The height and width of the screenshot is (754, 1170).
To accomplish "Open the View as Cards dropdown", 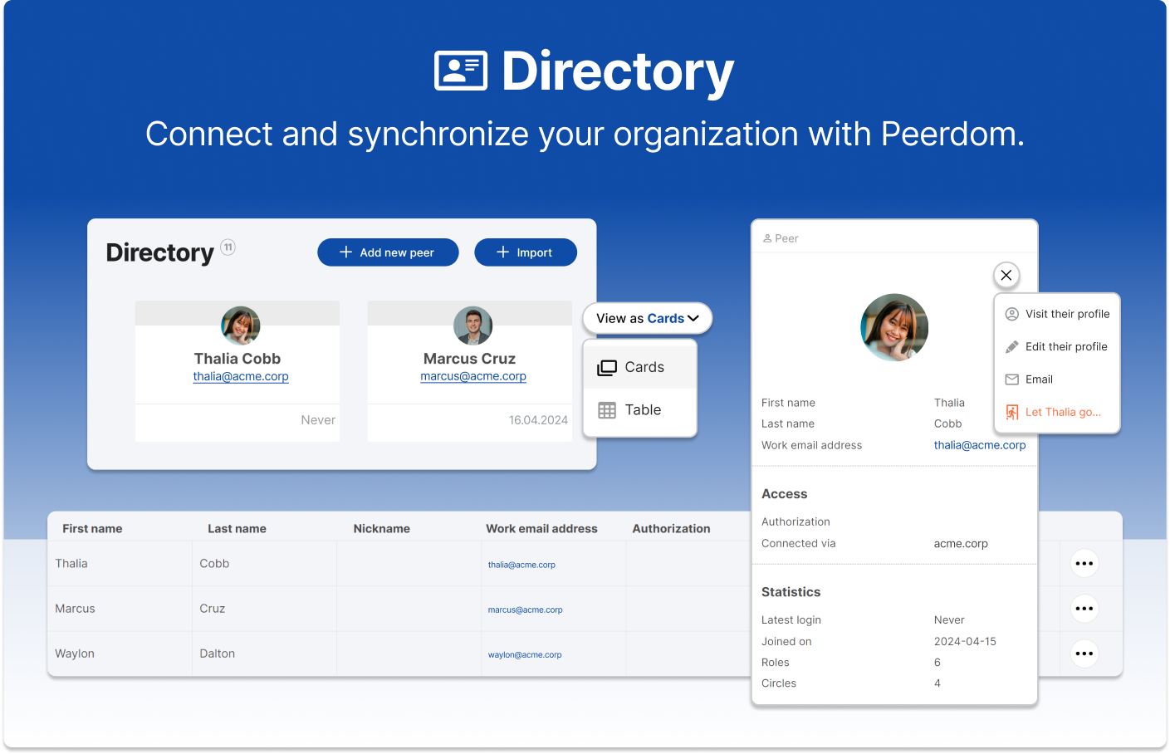I will [x=647, y=318].
